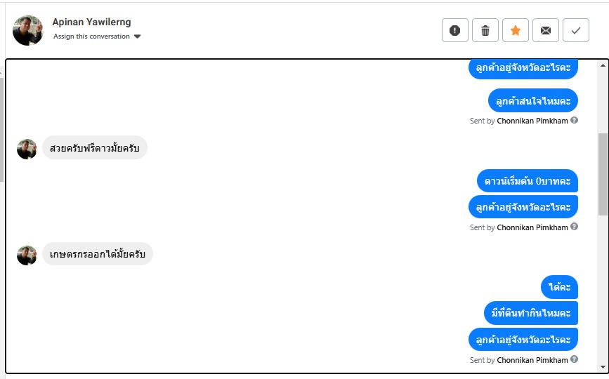Click the short 'ได้คะ' reply bubble
Viewport: 609px width, 379px height.
pyautogui.click(x=559, y=286)
